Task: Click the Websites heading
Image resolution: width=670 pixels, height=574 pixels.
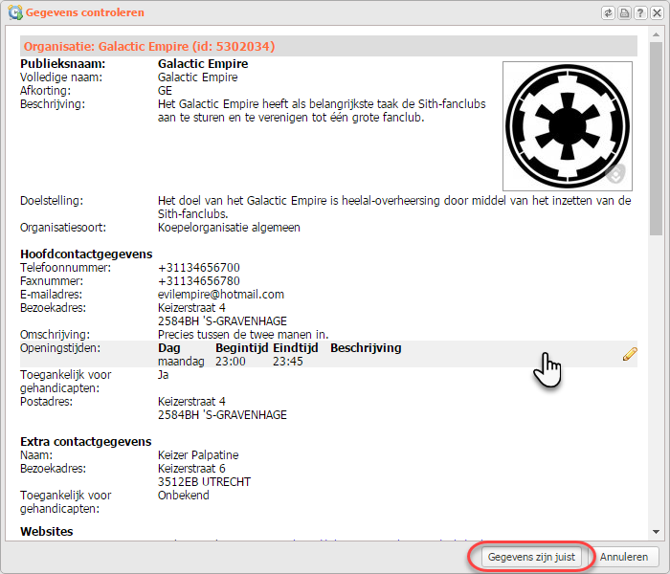Action: [47, 531]
